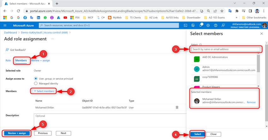Open the Help question mark icon
The width and height of the screenshot is (268, 140).
click(x=216, y=25)
